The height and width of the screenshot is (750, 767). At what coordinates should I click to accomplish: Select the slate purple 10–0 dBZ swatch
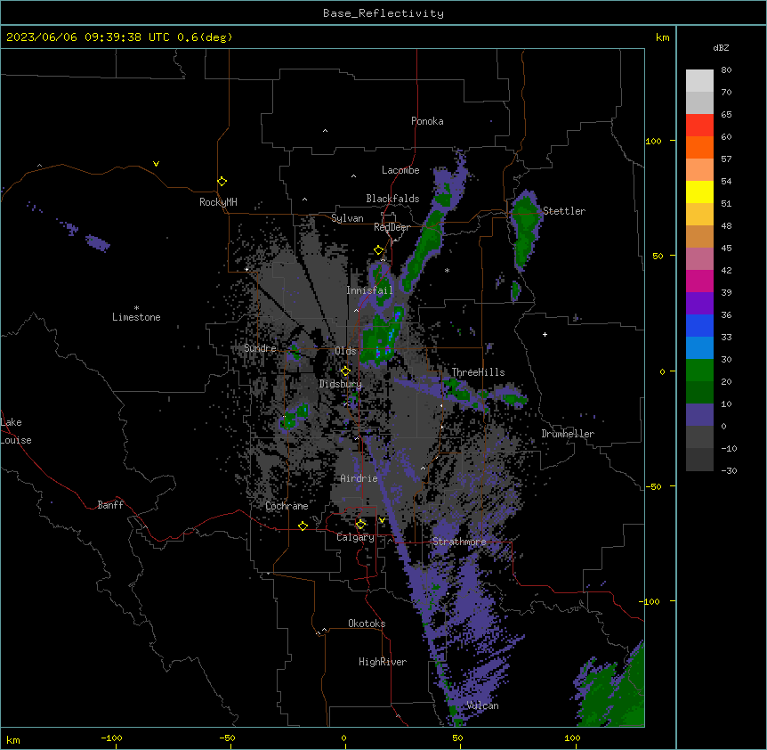699,415
